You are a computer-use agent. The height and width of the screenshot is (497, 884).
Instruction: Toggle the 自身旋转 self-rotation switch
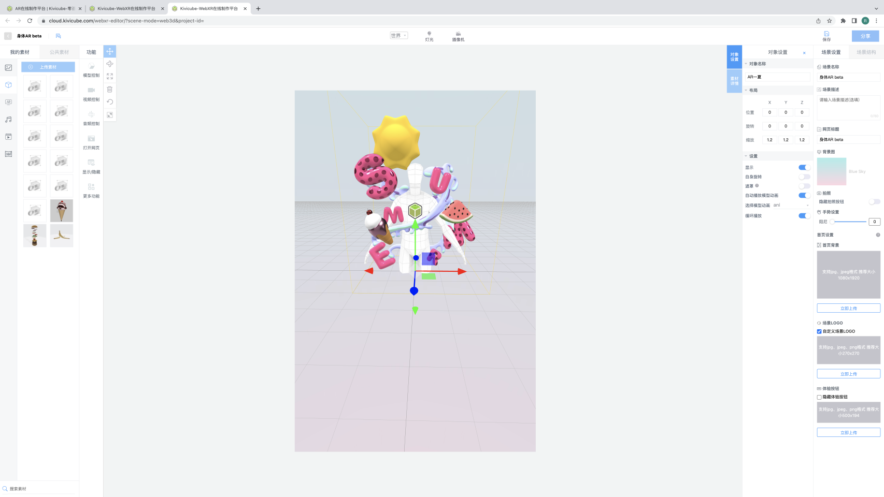click(x=804, y=177)
